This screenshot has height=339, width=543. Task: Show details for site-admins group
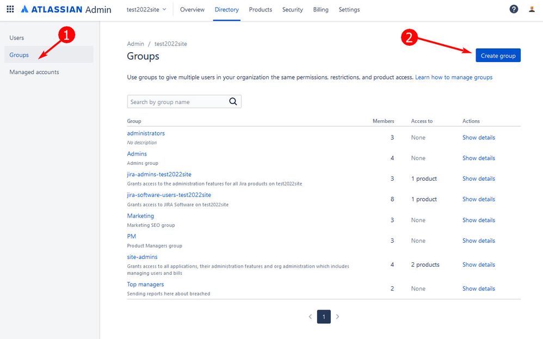point(479,264)
